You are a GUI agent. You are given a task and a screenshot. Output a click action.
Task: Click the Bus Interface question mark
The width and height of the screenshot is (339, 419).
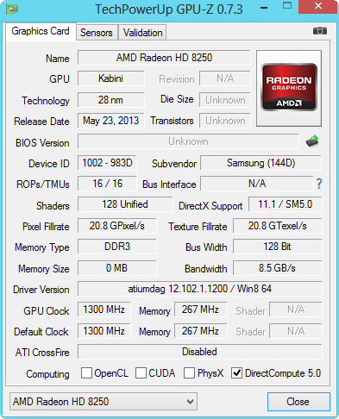[319, 184]
